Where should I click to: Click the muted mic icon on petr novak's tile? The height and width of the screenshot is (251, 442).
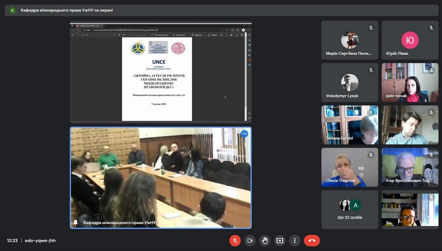431,70
